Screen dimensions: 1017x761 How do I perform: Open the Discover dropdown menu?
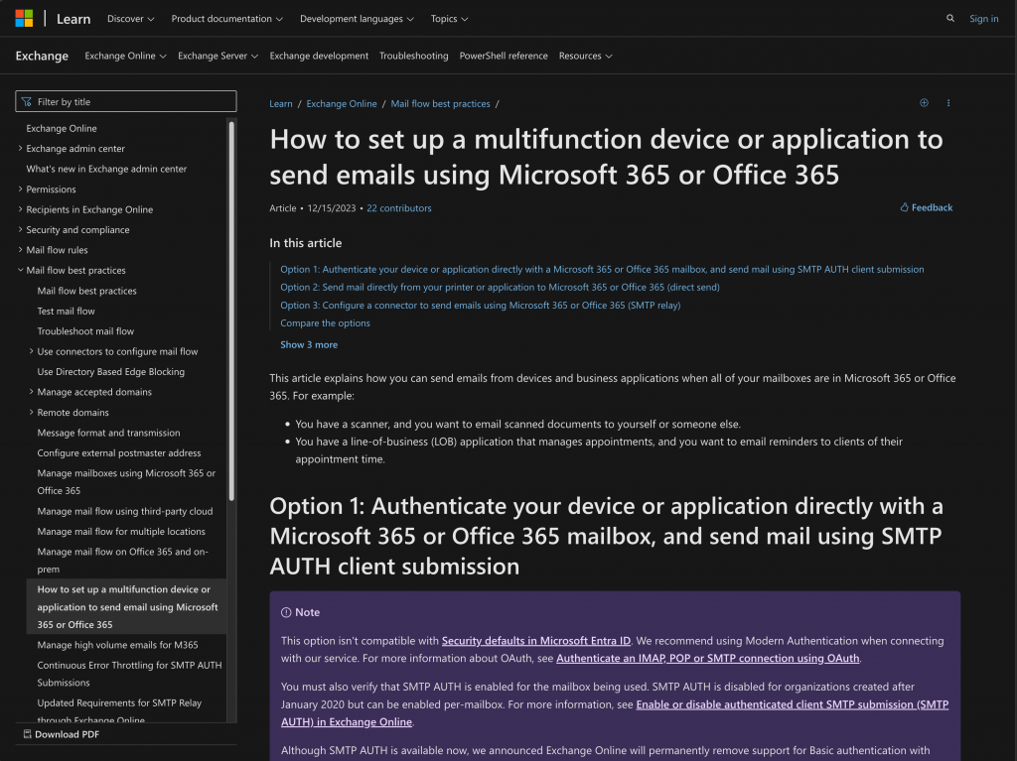[130, 19]
